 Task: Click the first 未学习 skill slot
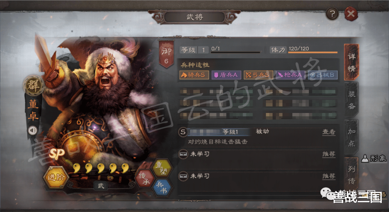(x=257, y=154)
